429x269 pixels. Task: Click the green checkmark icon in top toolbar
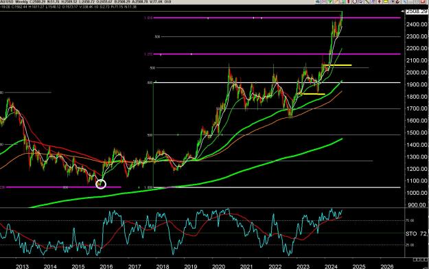tap(330, 1)
